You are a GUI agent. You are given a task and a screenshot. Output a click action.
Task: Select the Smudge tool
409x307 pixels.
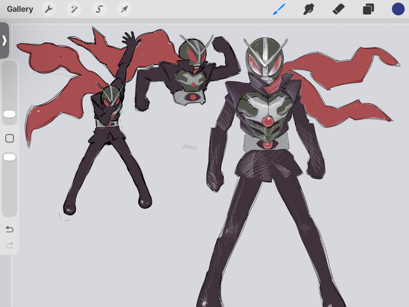pyautogui.click(x=308, y=9)
